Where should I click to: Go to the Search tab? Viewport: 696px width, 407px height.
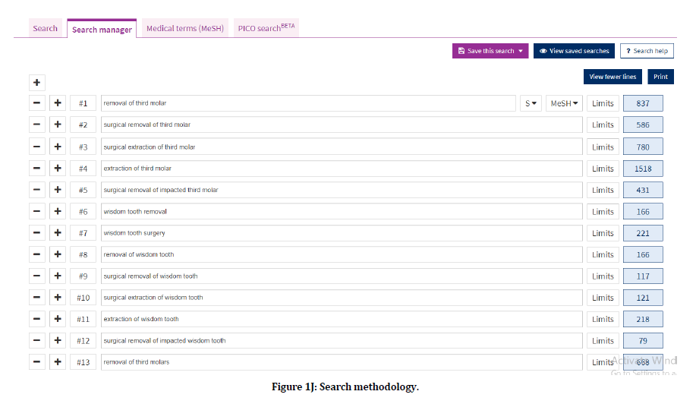(x=45, y=29)
